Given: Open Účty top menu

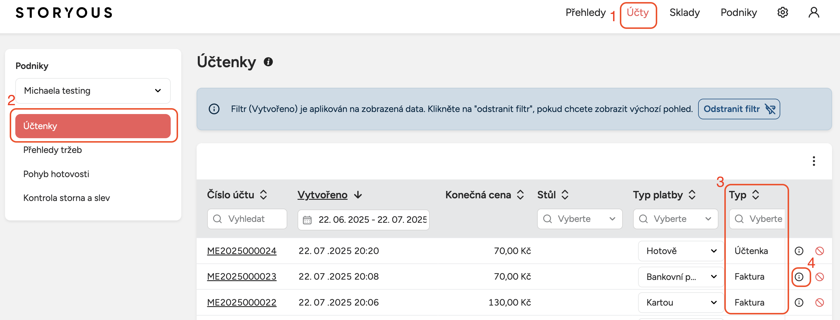Looking at the screenshot, I should (x=638, y=12).
